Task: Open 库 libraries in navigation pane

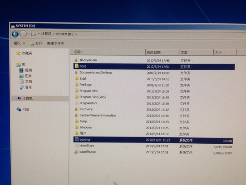Action: click(21, 65)
